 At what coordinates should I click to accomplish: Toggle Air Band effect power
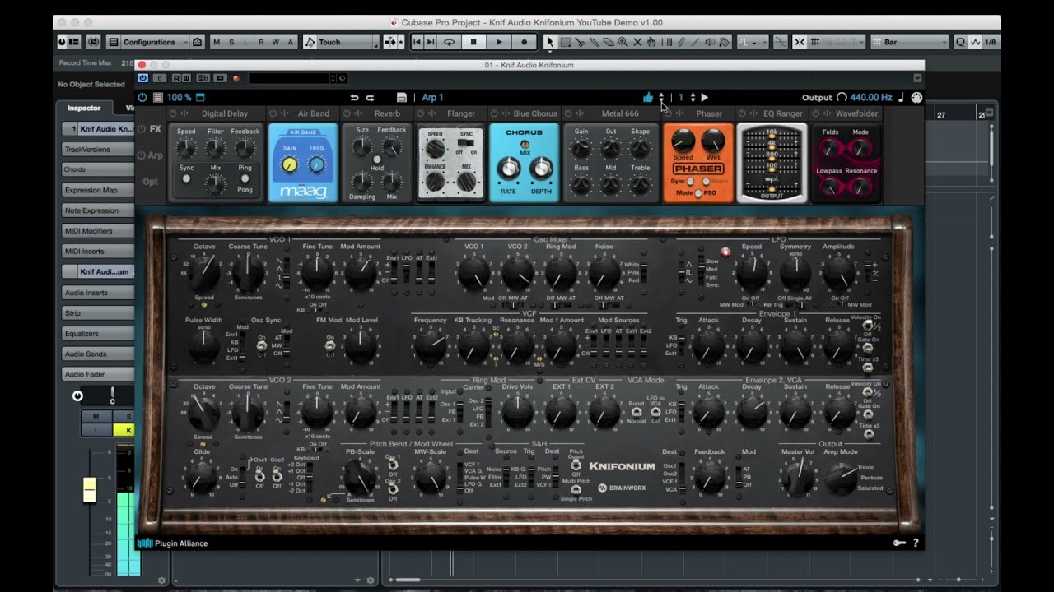coord(273,113)
